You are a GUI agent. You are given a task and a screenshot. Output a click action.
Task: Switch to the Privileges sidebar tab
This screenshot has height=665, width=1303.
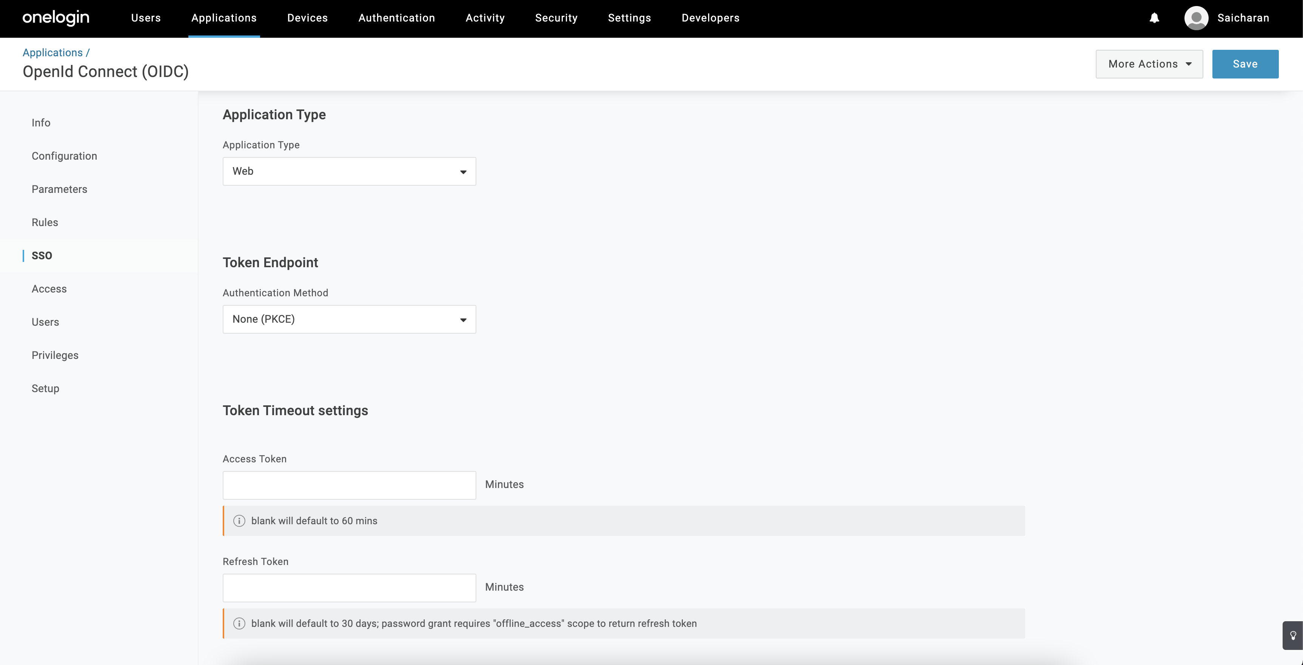(55, 356)
